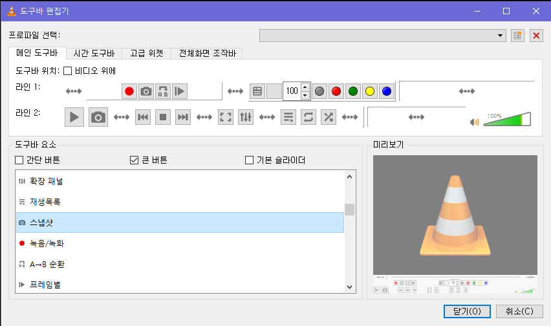Screen dimensions: 551x326
Task: Click the spacer arrow before teletext icon
Action: 235,91
